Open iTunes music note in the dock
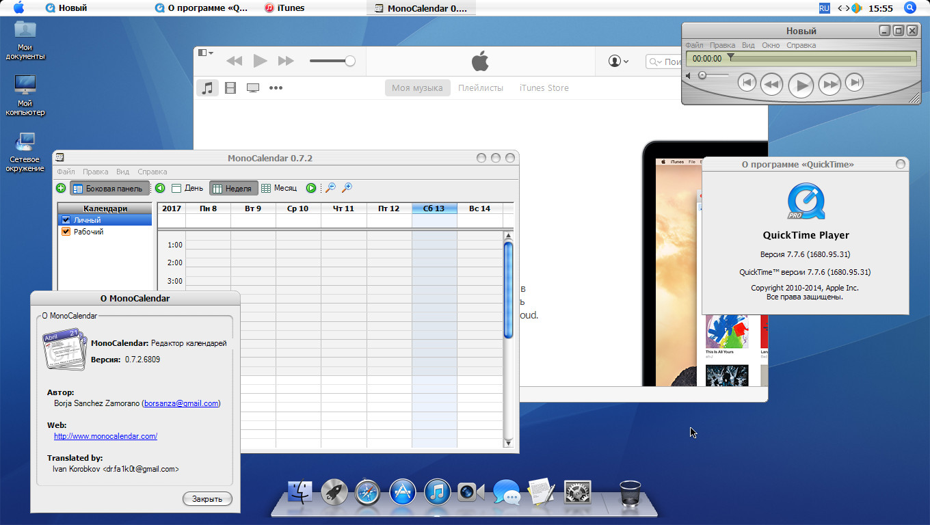Screen dimensions: 930x525 (x=437, y=492)
